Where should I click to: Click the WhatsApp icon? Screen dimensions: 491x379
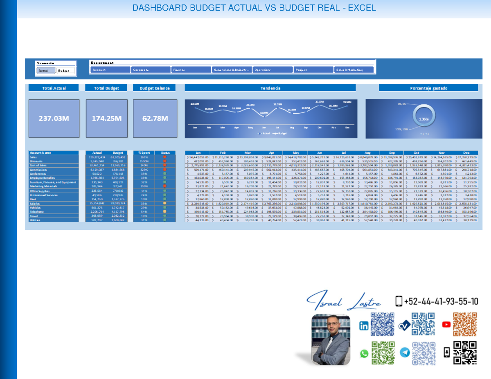click(364, 354)
